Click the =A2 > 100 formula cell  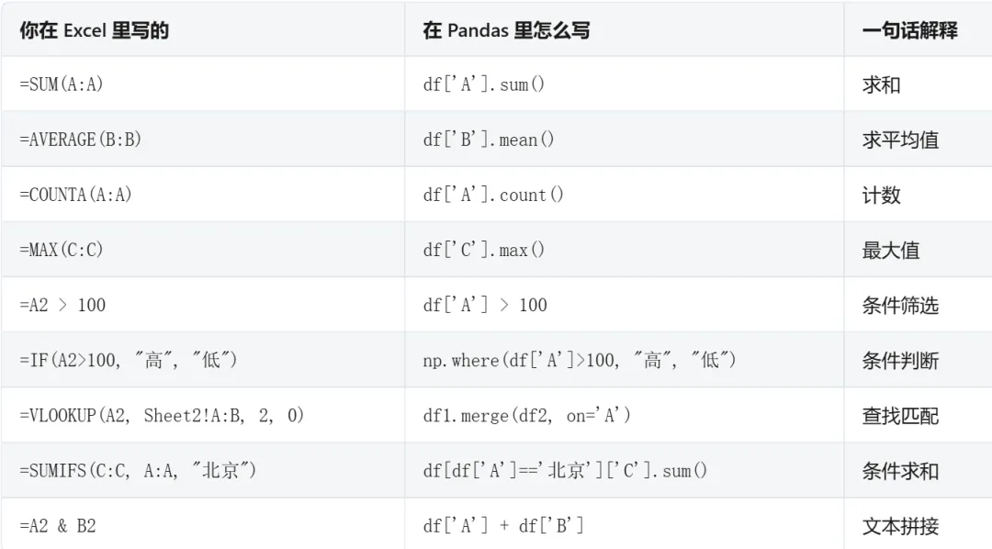[x=62, y=305]
